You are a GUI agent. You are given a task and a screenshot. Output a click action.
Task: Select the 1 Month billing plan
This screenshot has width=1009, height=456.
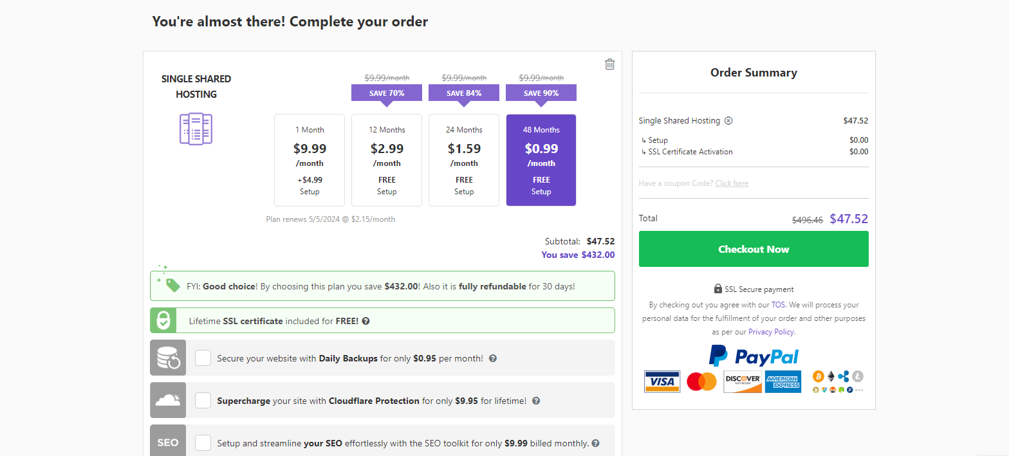pyautogui.click(x=310, y=160)
